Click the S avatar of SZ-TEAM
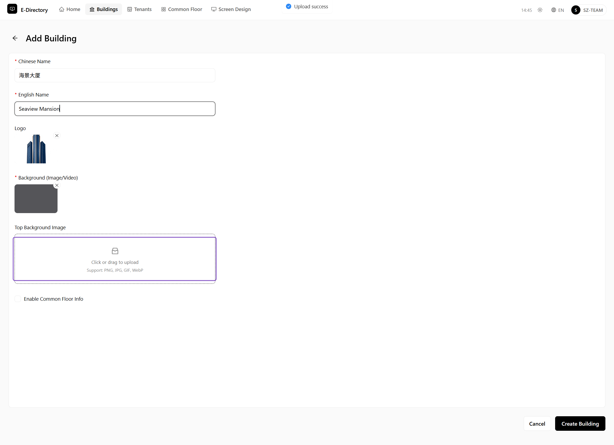The height and width of the screenshot is (445, 614). [x=576, y=10]
